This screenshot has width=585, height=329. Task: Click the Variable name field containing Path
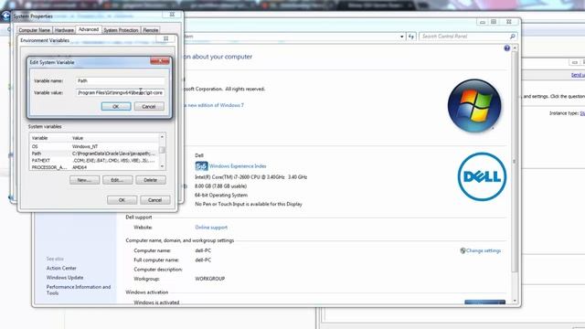tap(120, 80)
